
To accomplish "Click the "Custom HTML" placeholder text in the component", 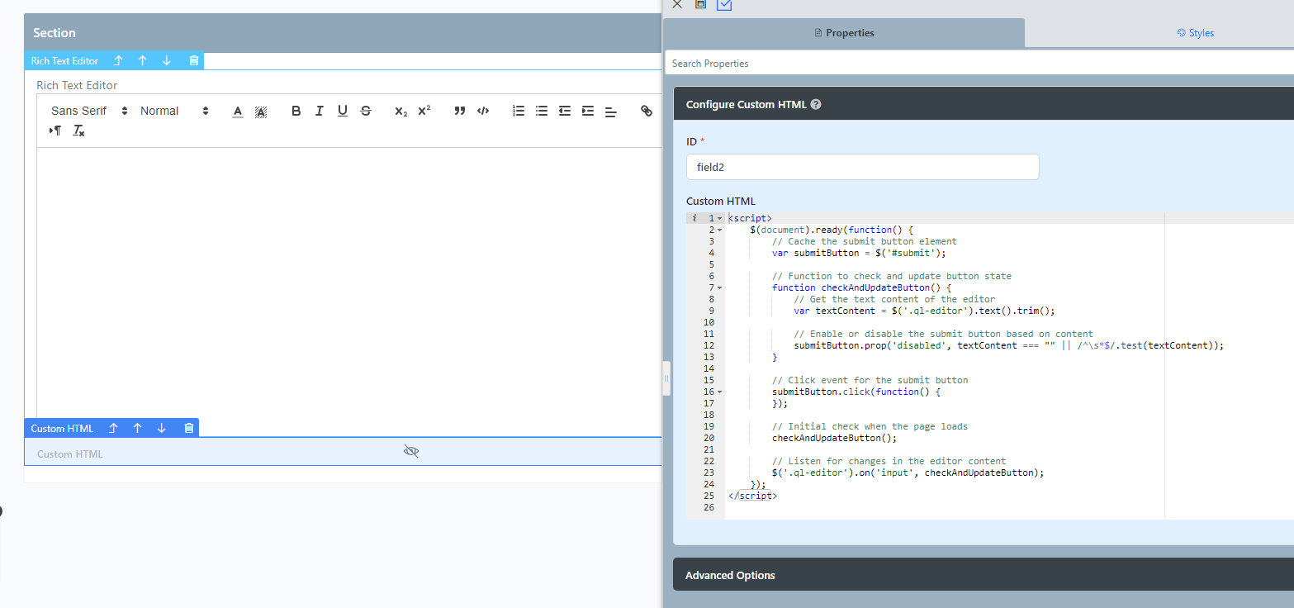I will (x=70, y=454).
